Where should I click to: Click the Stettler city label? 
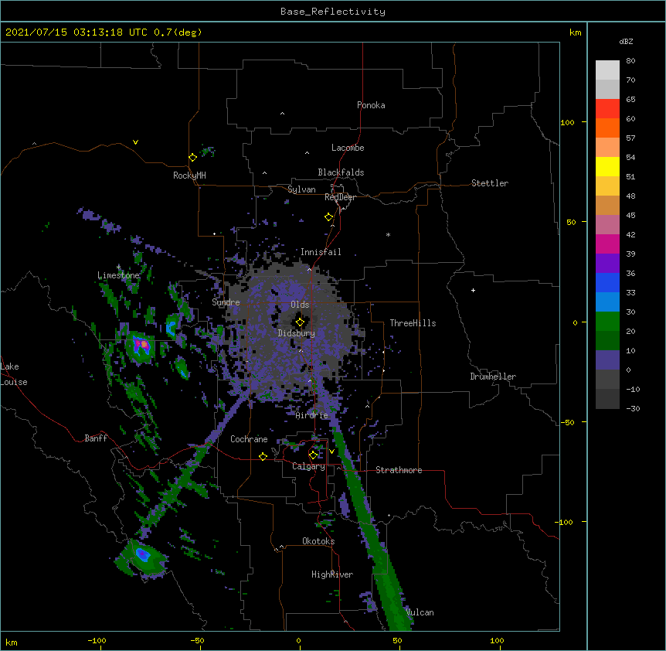pos(490,183)
